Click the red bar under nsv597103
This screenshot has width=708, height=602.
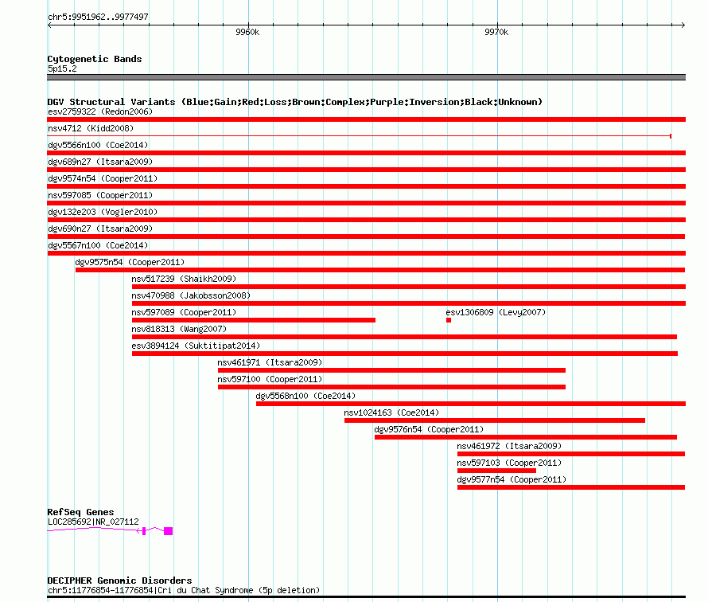click(496, 471)
